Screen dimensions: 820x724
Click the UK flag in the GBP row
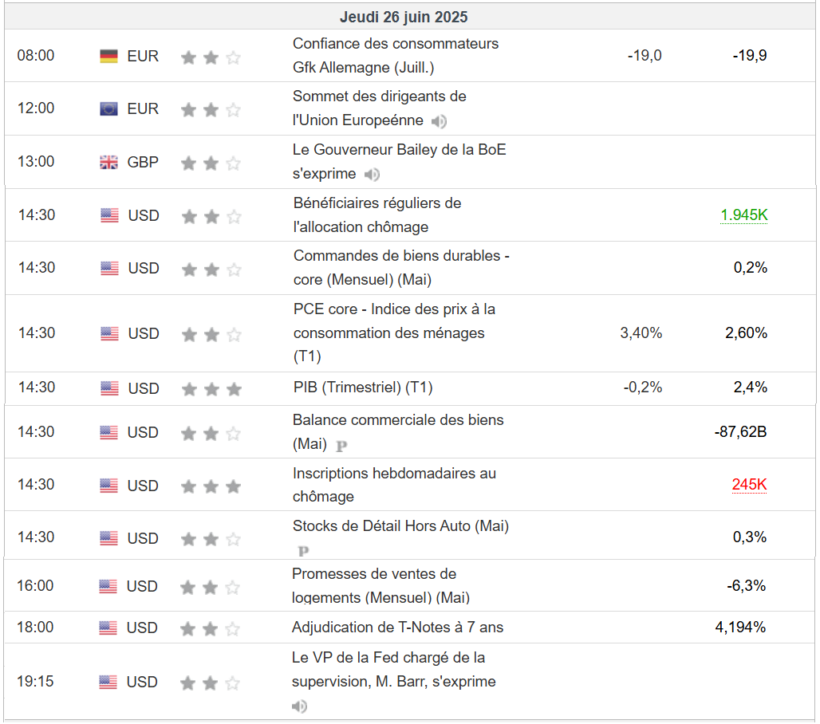point(108,163)
